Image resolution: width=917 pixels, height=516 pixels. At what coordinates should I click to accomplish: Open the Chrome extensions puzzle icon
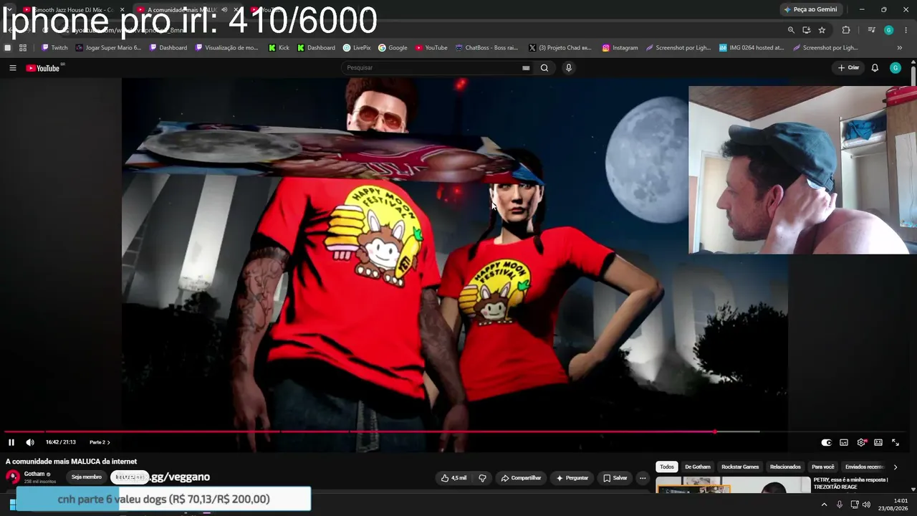846,30
